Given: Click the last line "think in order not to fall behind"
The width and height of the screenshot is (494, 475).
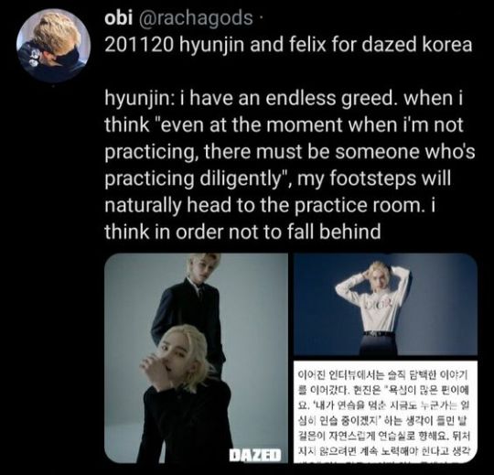Looking at the screenshot, I should (x=242, y=232).
